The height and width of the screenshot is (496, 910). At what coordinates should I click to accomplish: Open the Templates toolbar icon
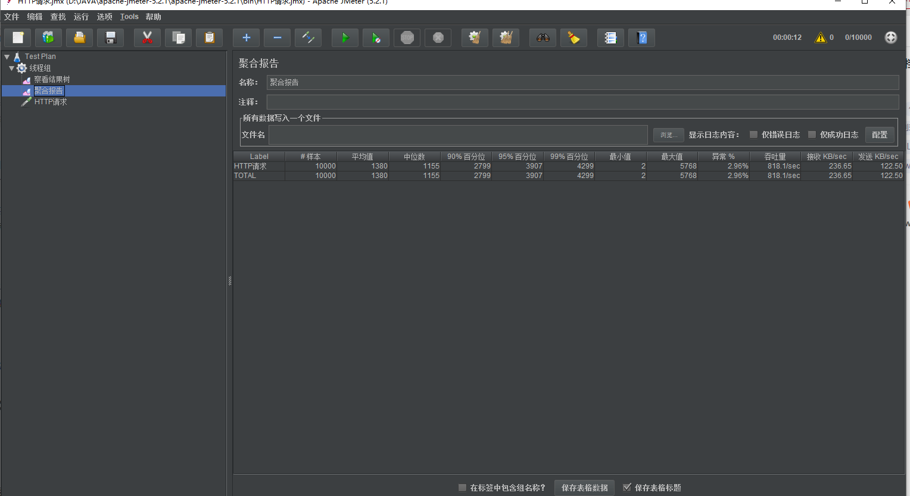coord(49,38)
